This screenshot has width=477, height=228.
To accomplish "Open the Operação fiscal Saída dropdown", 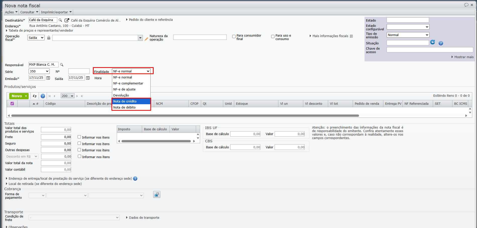I will point(36,38).
